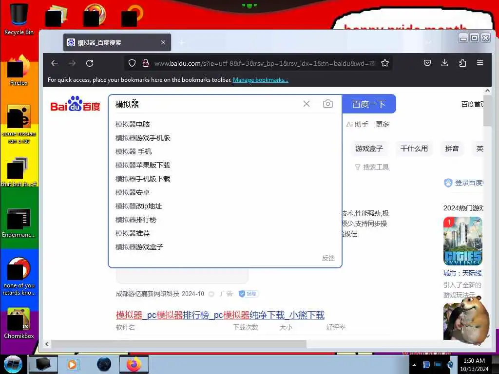Open image search via the camera icon
499x374 pixels.
(x=328, y=104)
